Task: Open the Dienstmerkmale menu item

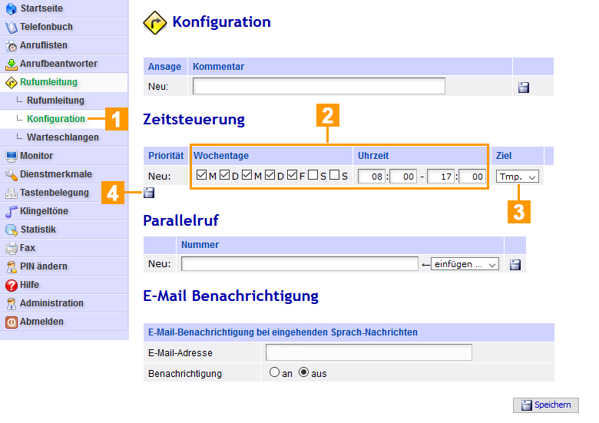Action: coord(55,174)
